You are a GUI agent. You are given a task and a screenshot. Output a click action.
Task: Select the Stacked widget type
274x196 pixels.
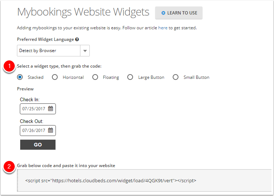click(20, 77)
